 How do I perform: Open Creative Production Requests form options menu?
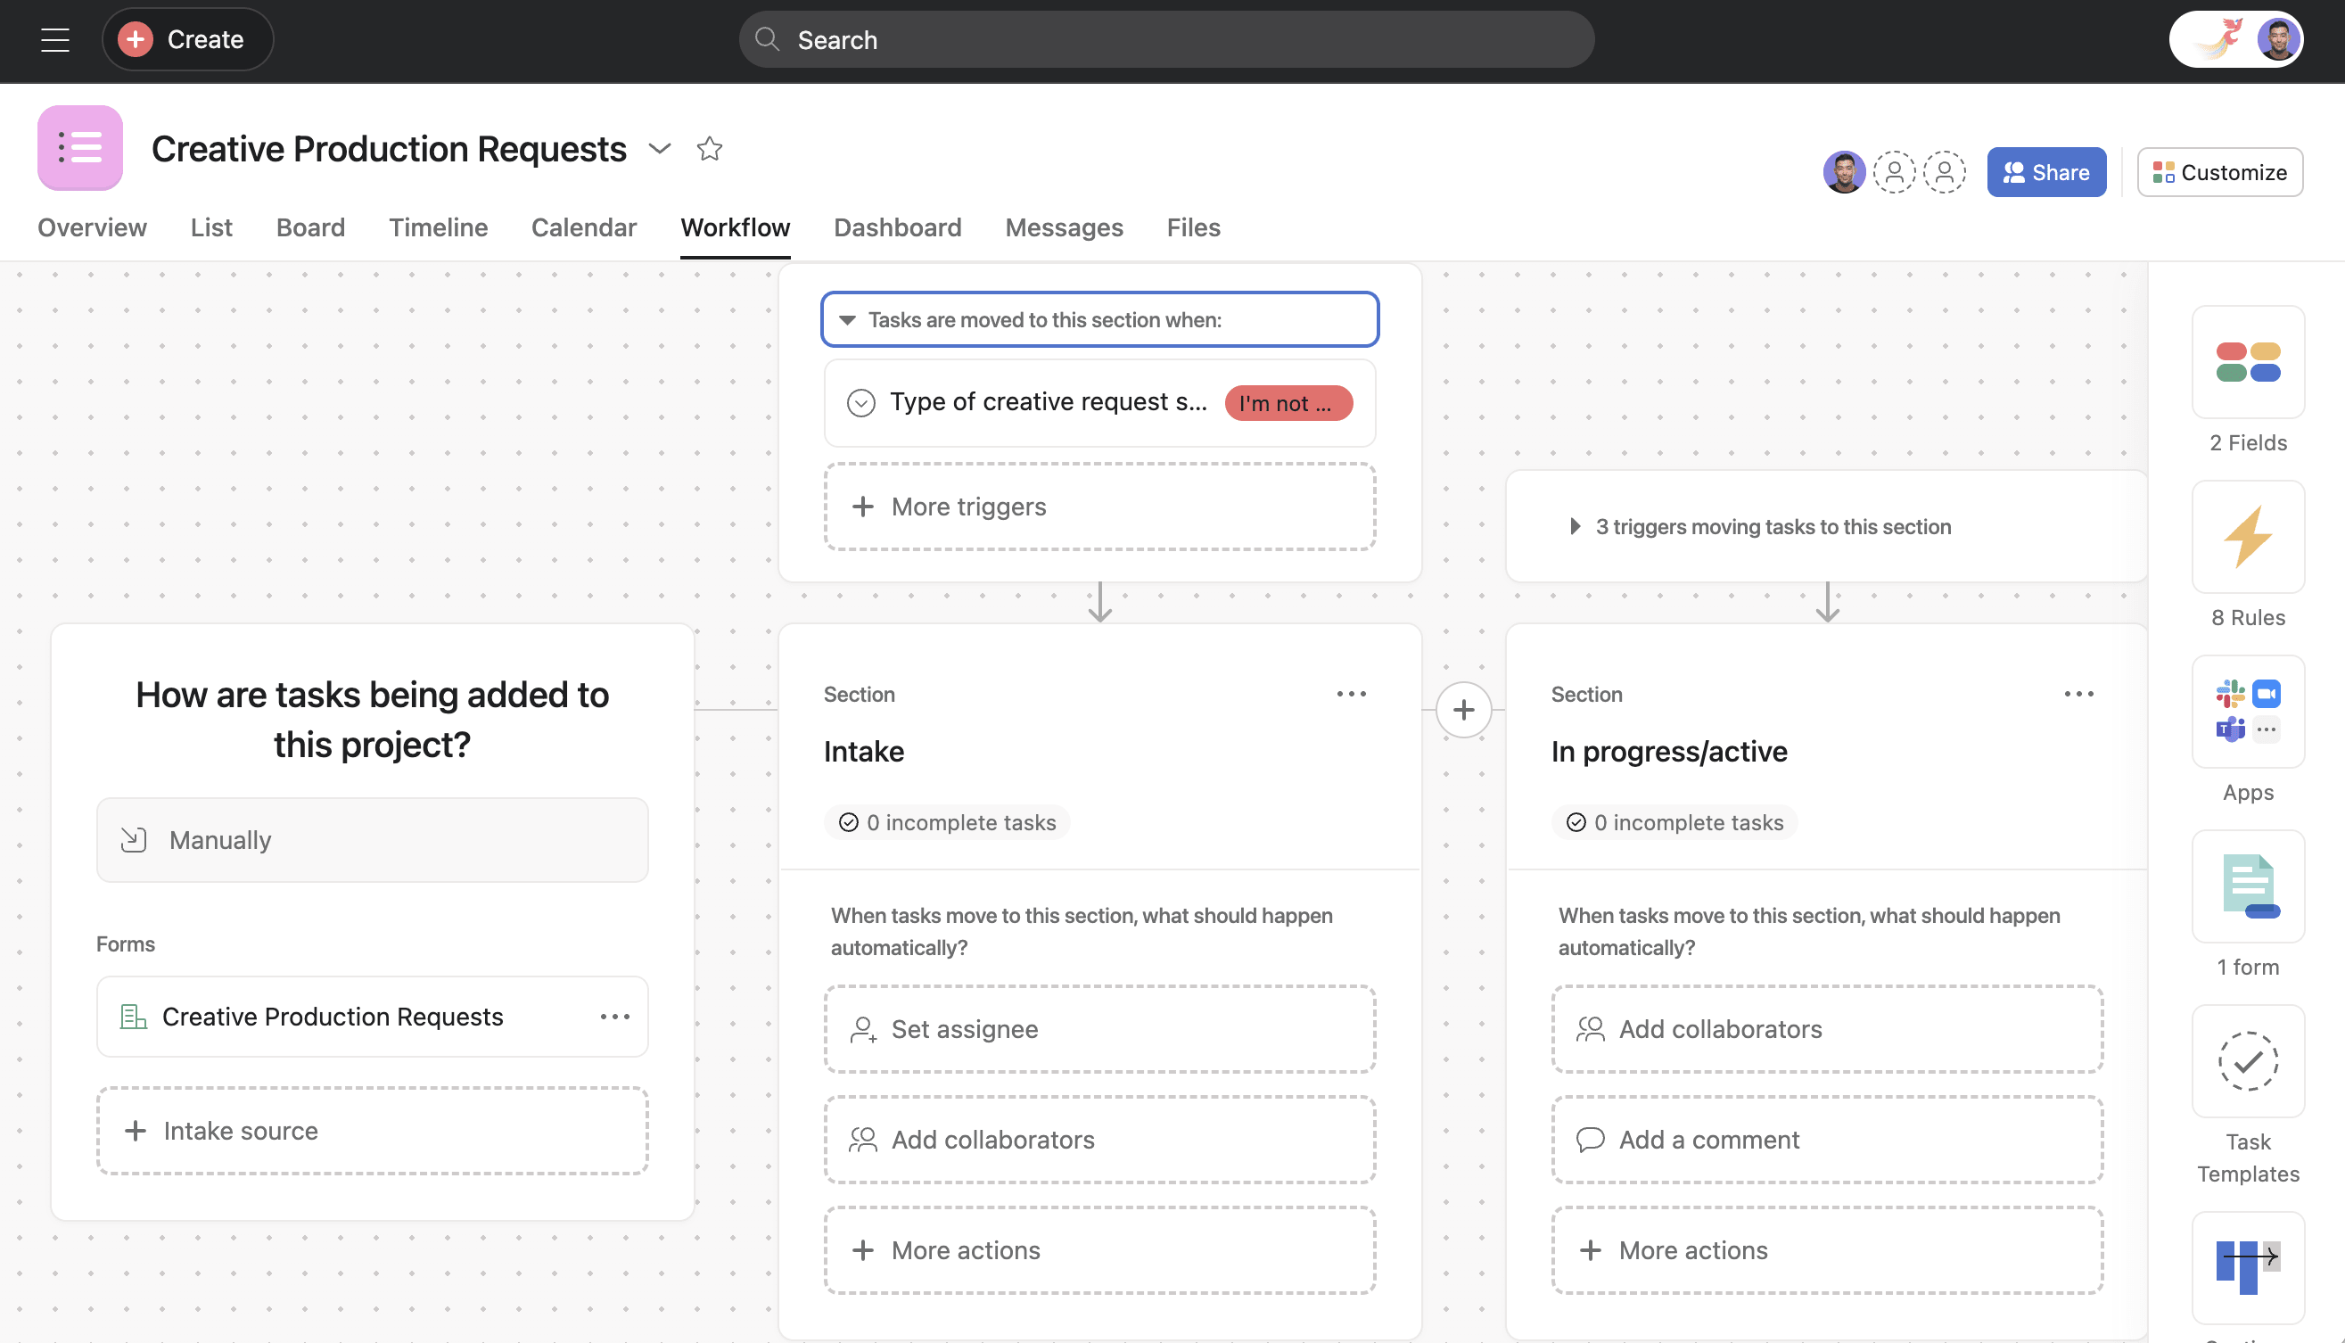point(615,1017)
